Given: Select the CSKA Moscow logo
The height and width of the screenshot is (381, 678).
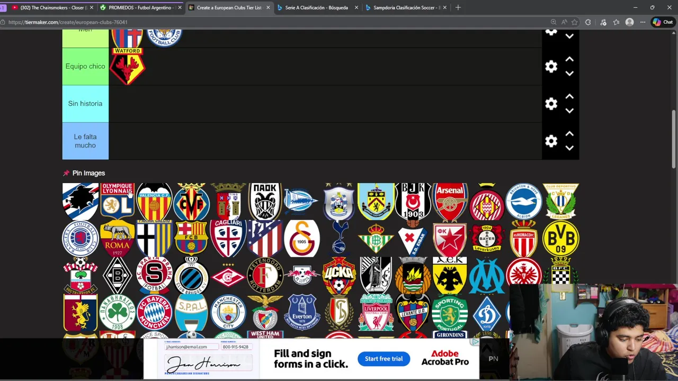Looking at the screenshot, I should pyautogui.click(x=339, y=276).
